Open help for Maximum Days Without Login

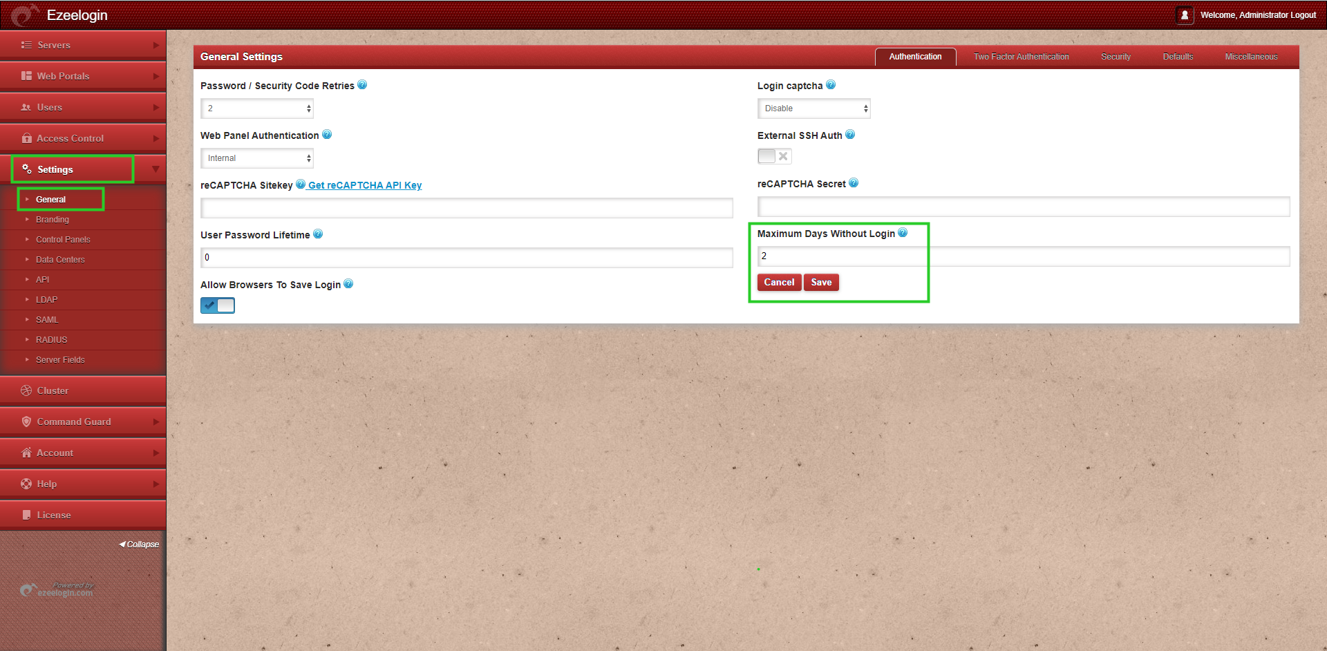[903, 233]
